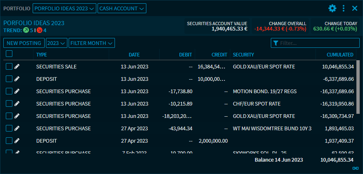Select checkbox for 27 Apr Deposit row
The width and height of the screenshot is (363, 174).
click(x=9, y=141)
